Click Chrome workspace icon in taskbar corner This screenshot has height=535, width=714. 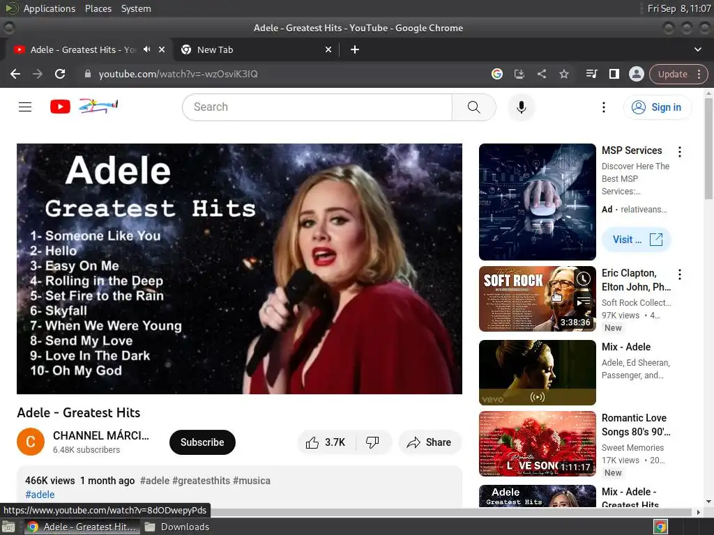coord(660,527)
